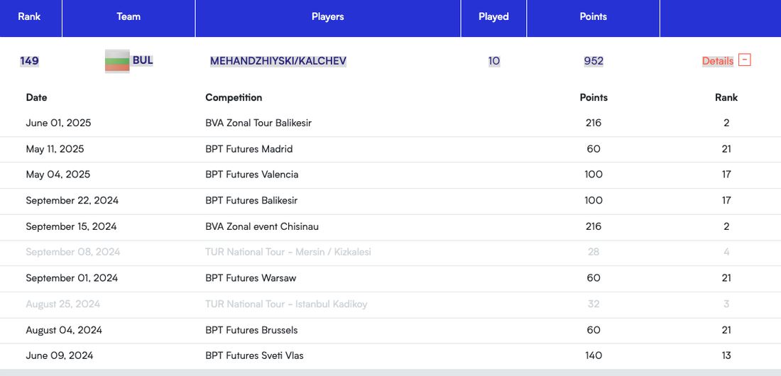Click the Played column header

point(493,16)
